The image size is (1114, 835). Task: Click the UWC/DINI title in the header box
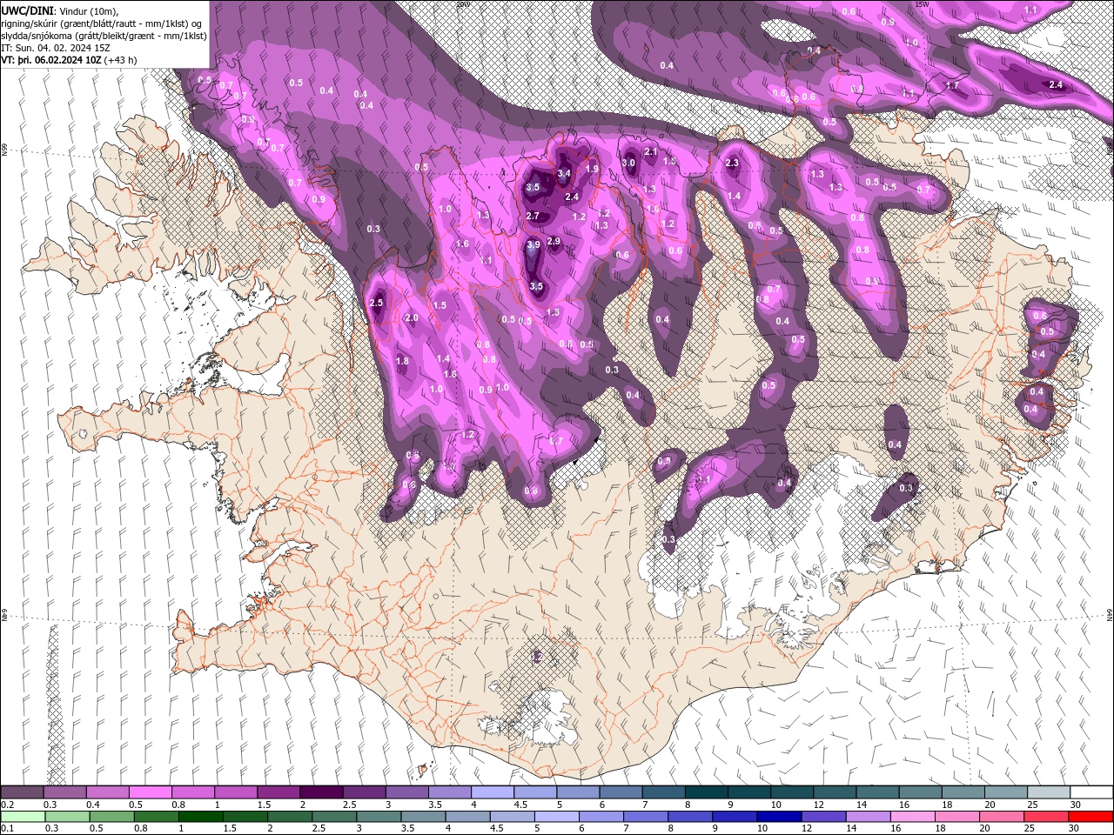27,10
